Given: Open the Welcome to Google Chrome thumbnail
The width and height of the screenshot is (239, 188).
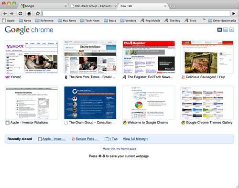Looking at the screenshot, I should coord(149,103).
